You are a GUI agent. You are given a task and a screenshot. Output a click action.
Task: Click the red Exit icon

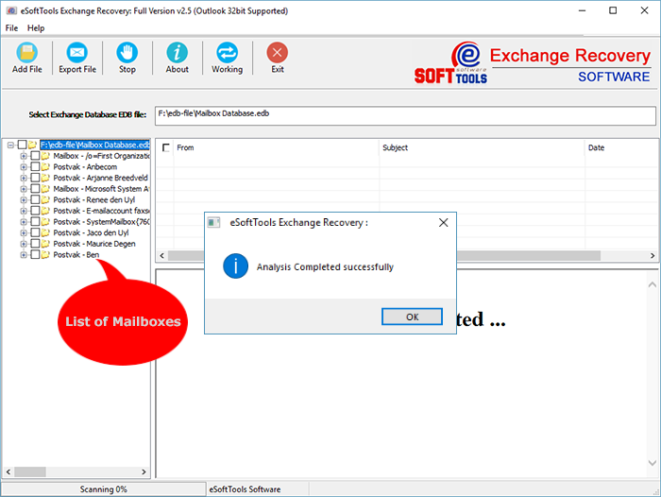tap(277, 53)
